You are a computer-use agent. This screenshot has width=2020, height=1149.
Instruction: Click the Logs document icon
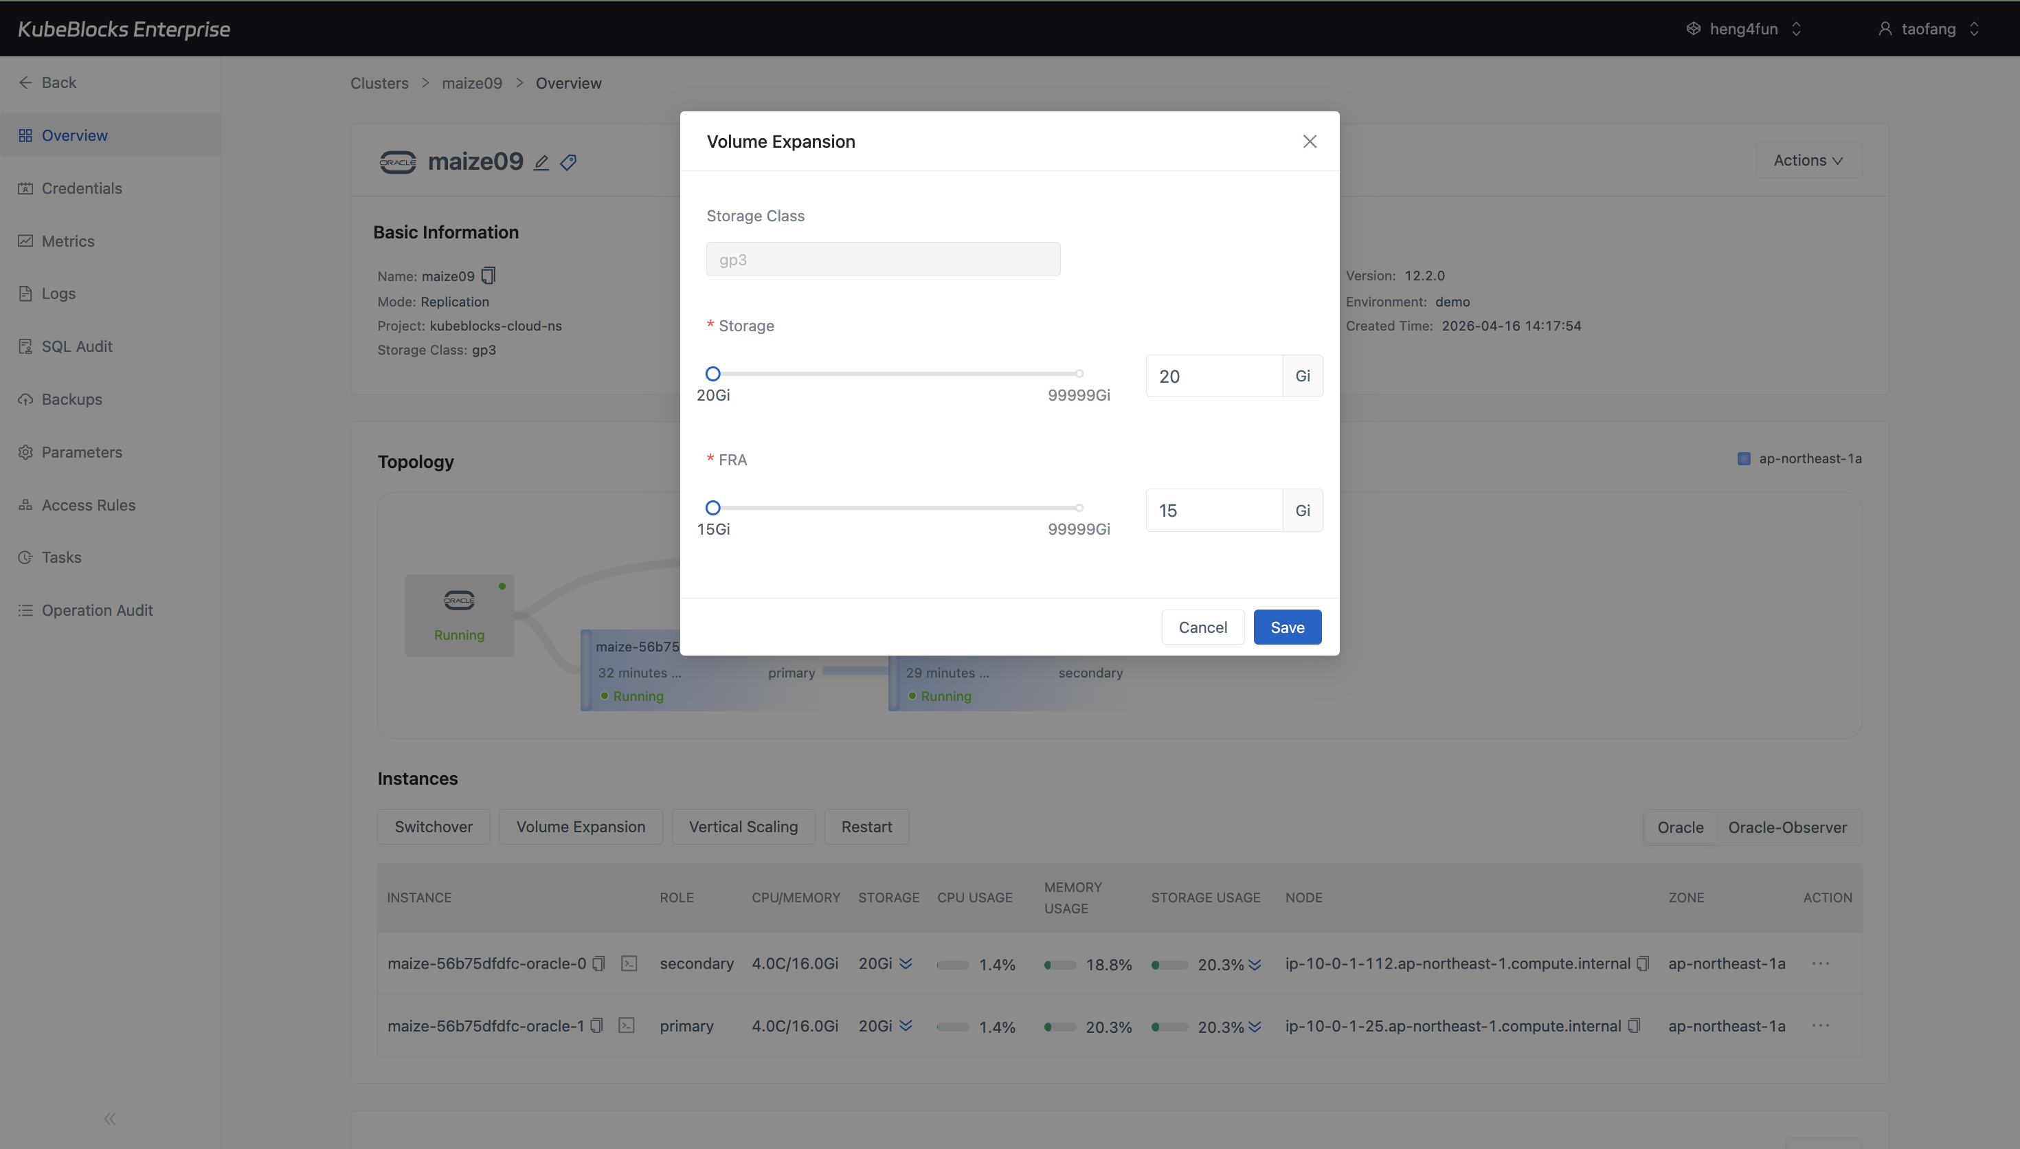(x=25, y=293)
